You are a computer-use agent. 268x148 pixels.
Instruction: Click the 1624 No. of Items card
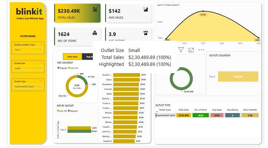click(78, 36)
